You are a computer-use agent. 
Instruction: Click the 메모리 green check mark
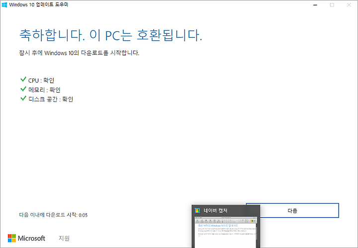(23, 89)
